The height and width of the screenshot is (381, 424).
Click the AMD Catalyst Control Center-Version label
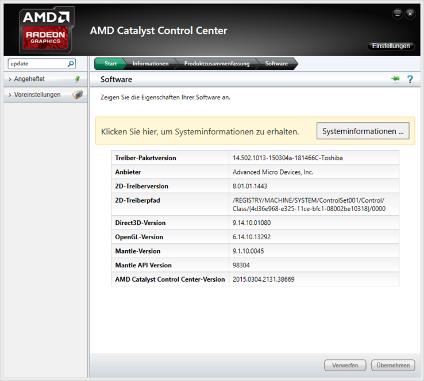170,279
